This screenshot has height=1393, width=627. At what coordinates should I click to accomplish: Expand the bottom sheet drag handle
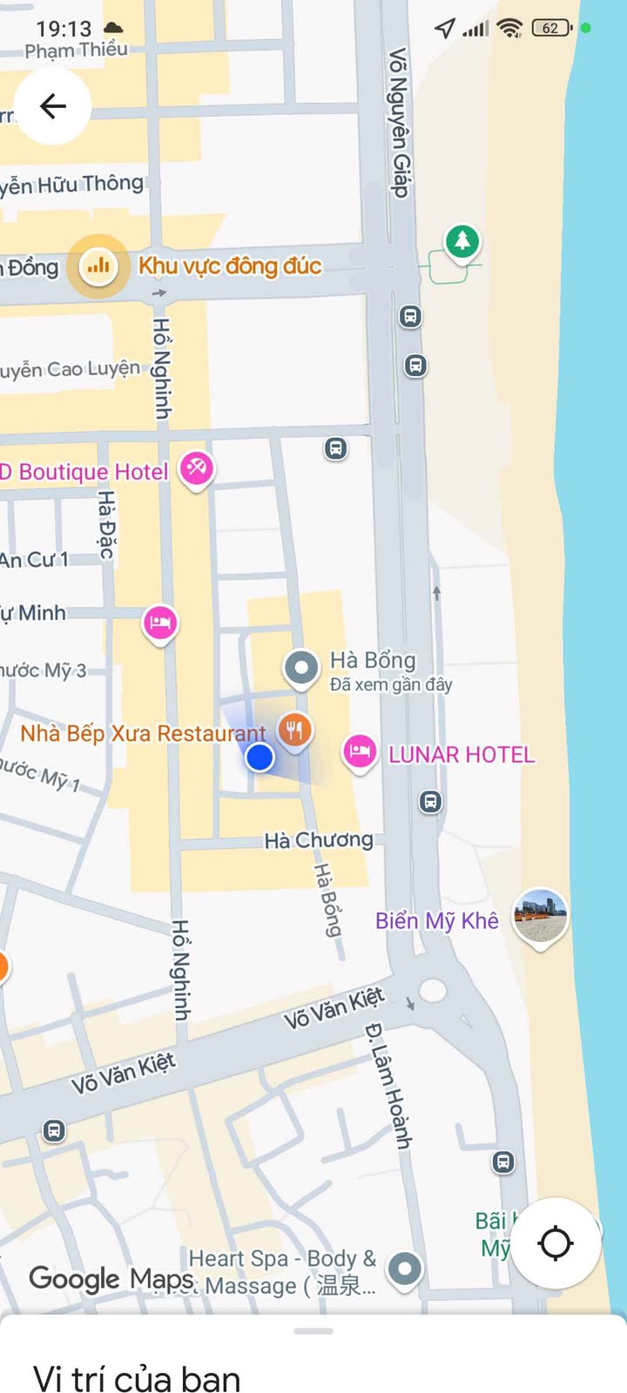coord(313,1330)
